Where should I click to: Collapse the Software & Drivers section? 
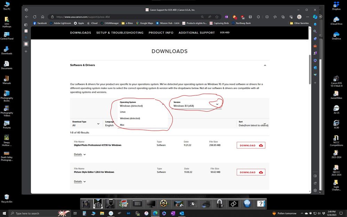pyautogui.click(x=265, y=65)
